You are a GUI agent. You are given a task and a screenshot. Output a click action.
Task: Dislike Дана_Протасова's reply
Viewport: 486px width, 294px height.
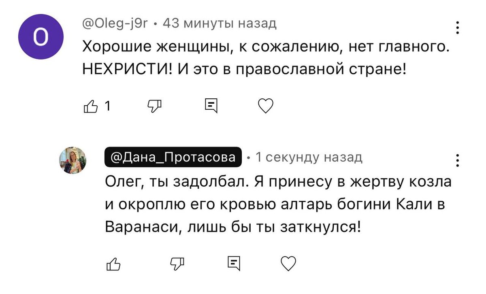click(x=177, y=264)
